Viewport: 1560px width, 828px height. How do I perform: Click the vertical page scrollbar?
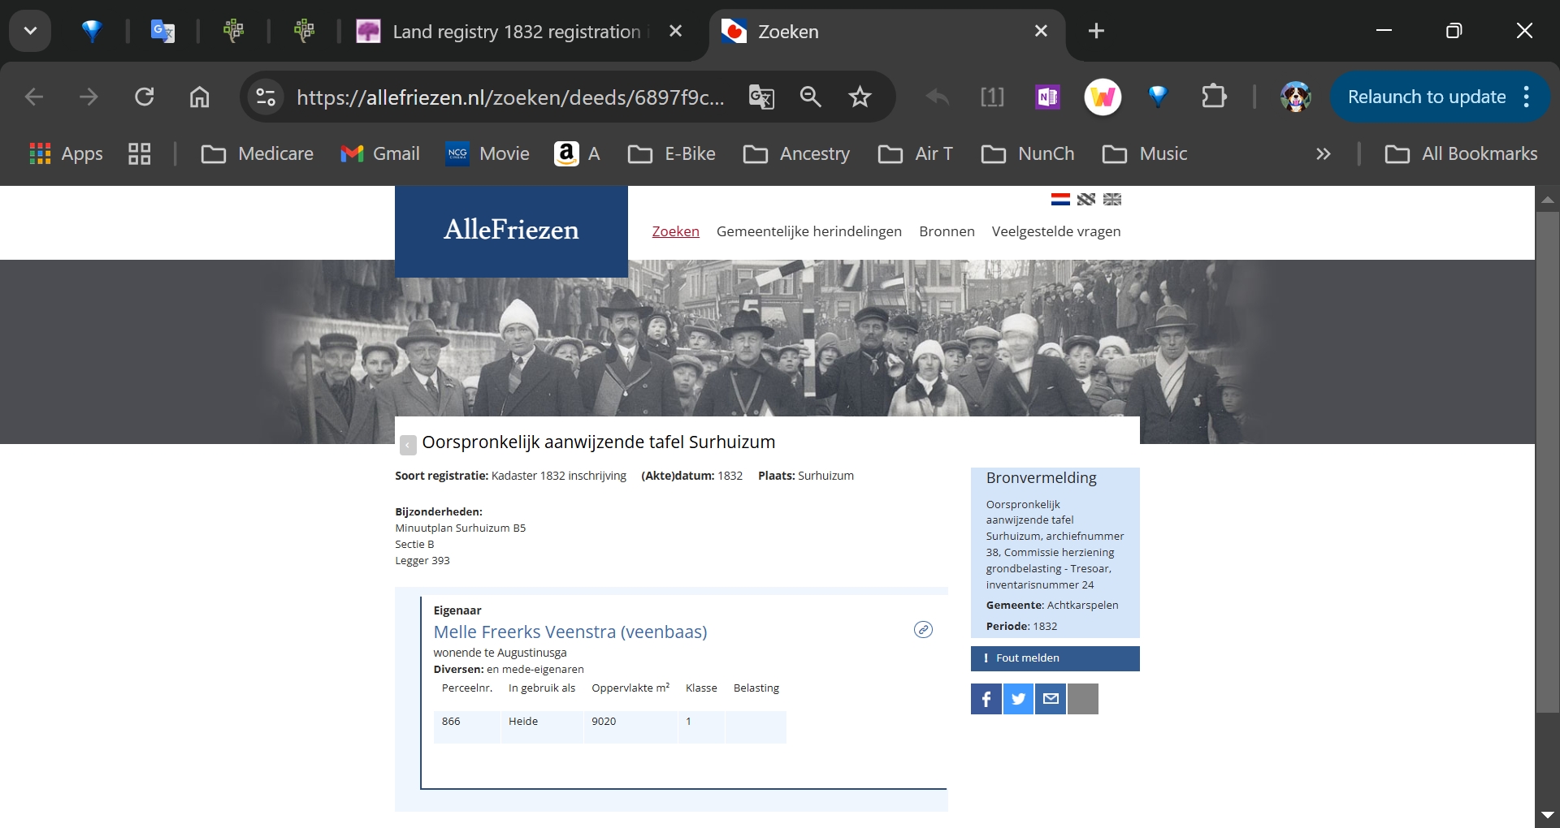[1547, 463]
